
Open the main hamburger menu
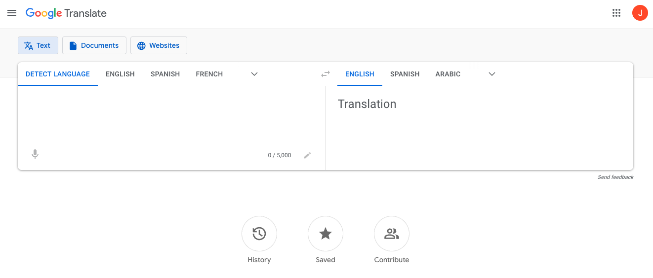coord(12,13)
